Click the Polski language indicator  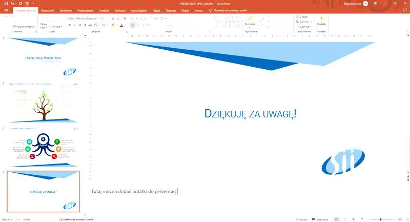pyautogui.click(x=27, y=219)
